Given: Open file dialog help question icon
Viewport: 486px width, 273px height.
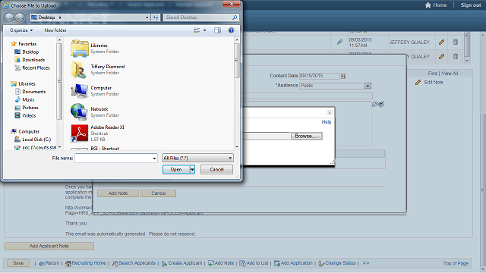Looking at the screenshot, I should point(231,30).
